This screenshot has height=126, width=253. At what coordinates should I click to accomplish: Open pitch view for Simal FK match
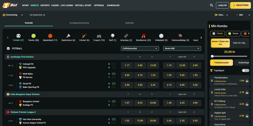[x=114, y=83]
